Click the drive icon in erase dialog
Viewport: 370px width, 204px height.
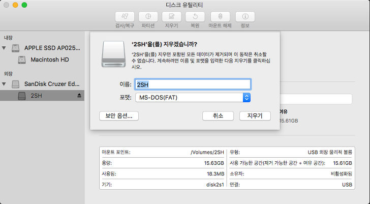tap(113, 54)
